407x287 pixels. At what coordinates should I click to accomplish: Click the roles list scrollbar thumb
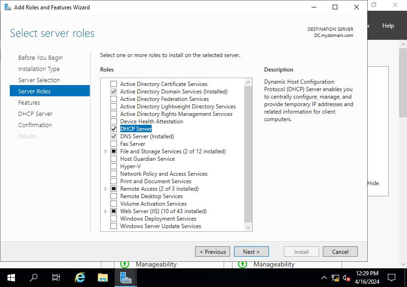click(x=248, y=154)
